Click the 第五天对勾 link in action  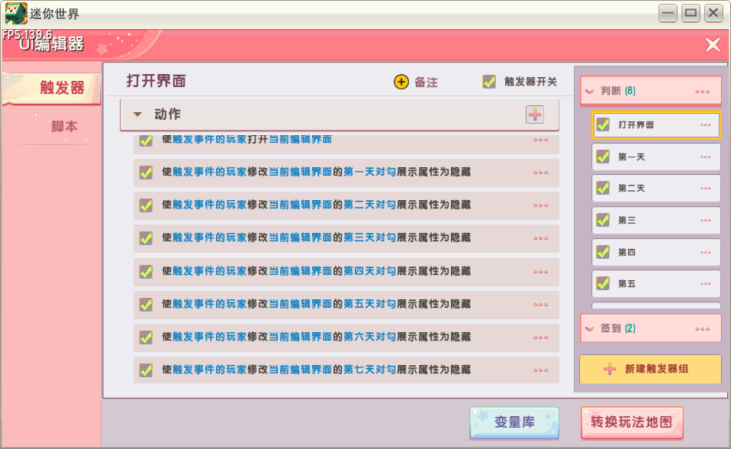pyautogui.click(x=369, y=304)
